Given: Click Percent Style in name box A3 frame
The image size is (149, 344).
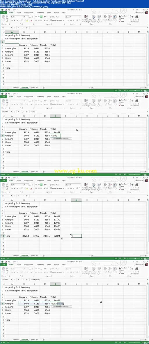Looking at the screenshot, I should pyautogui.click(x=70, y=20).
